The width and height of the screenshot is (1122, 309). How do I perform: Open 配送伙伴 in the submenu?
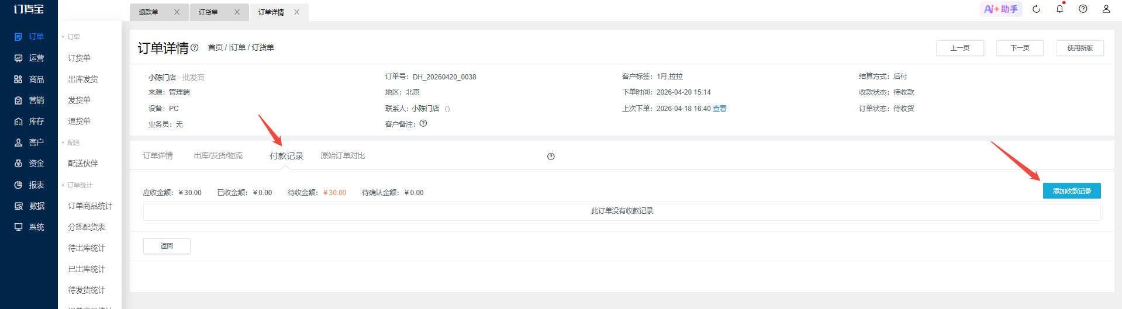83,164
